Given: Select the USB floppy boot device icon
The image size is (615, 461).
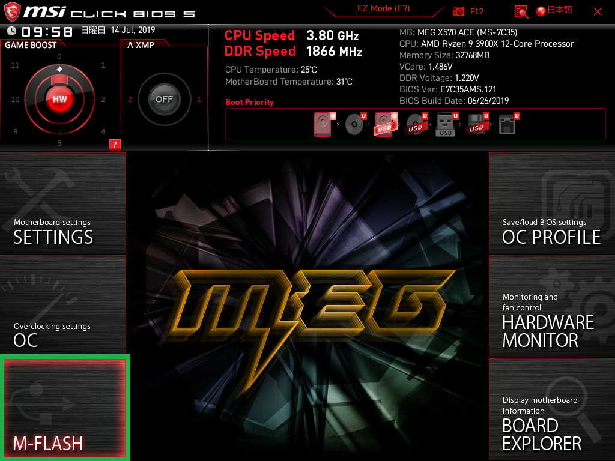Looking at the screenshot, I should coord(477,124).
